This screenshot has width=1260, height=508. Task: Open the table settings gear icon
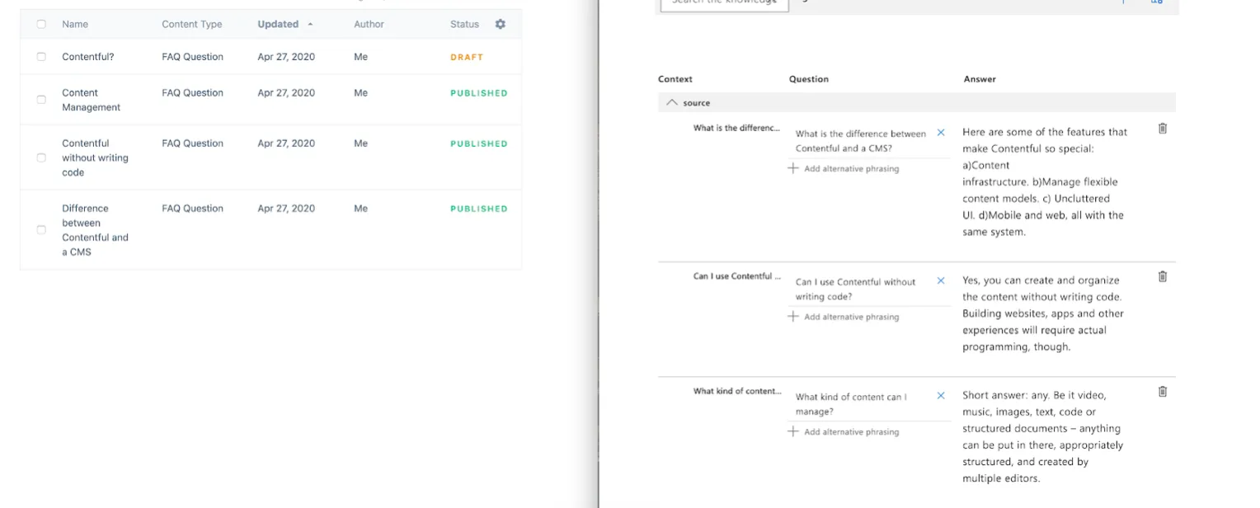coord(500,24)
